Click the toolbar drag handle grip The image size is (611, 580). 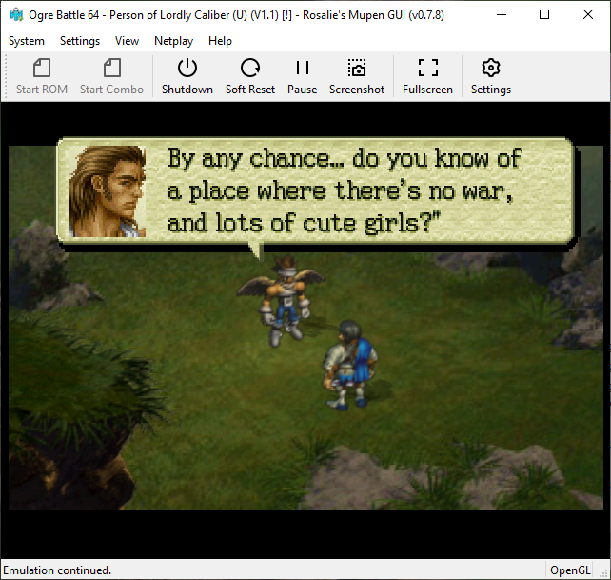point(6,76)
